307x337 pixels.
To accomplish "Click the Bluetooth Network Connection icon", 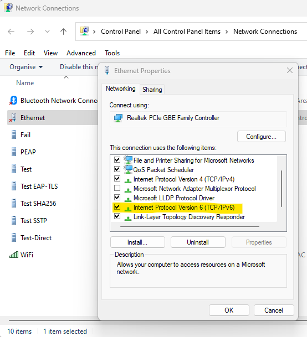I will (x=13, y=100).
